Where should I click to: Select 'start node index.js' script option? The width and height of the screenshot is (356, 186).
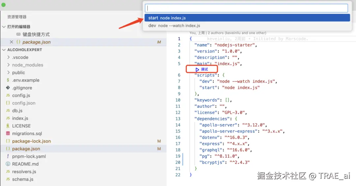(247, 18)
